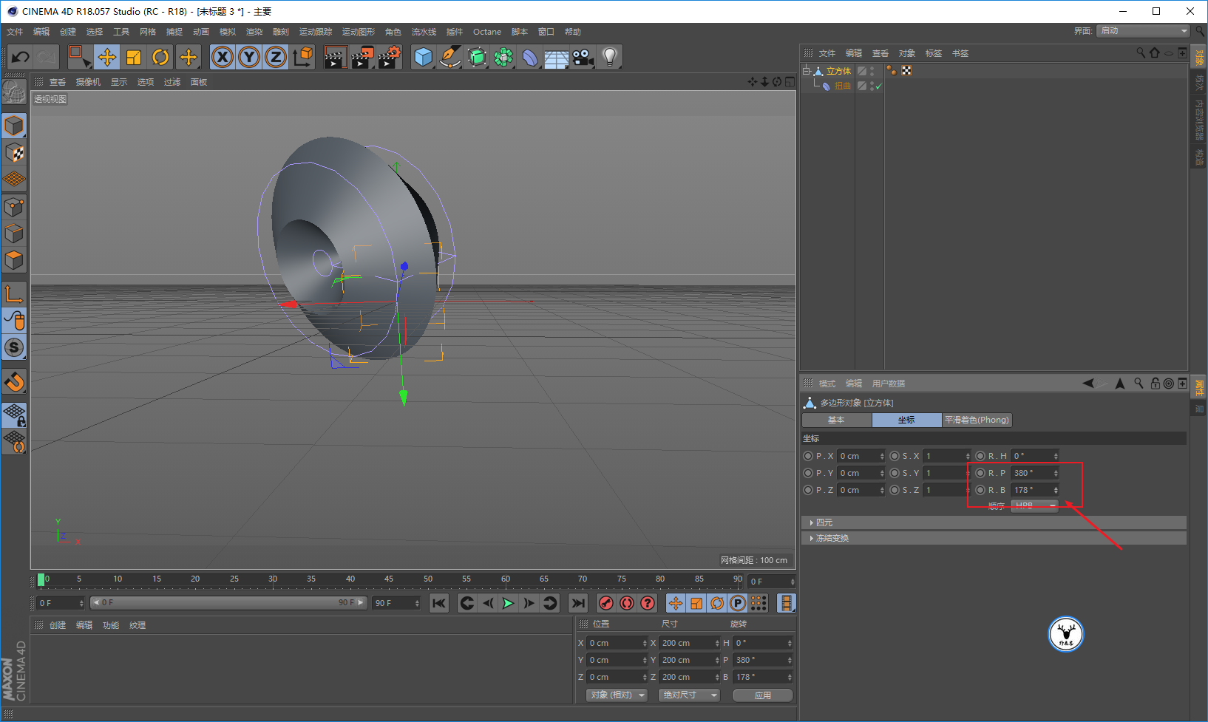Open the deformer Bend icon
The height and width of the screenshot is (722, 1208).
click(530, 57)
